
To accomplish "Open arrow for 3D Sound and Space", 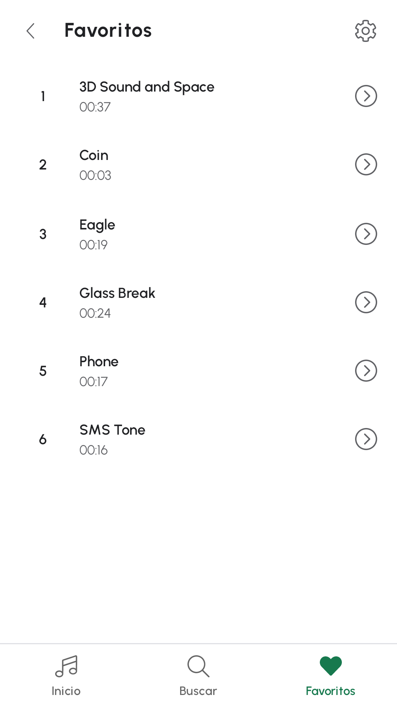I will 366,96.
